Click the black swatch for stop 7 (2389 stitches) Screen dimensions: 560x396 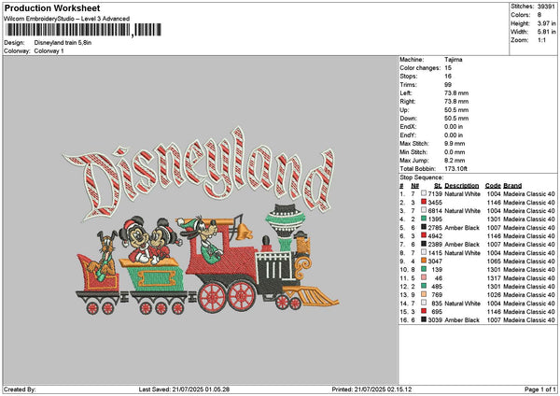click(424, 244)
